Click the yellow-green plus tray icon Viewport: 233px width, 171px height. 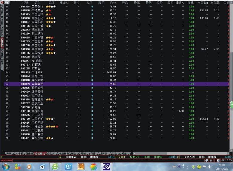coord(199,167)
